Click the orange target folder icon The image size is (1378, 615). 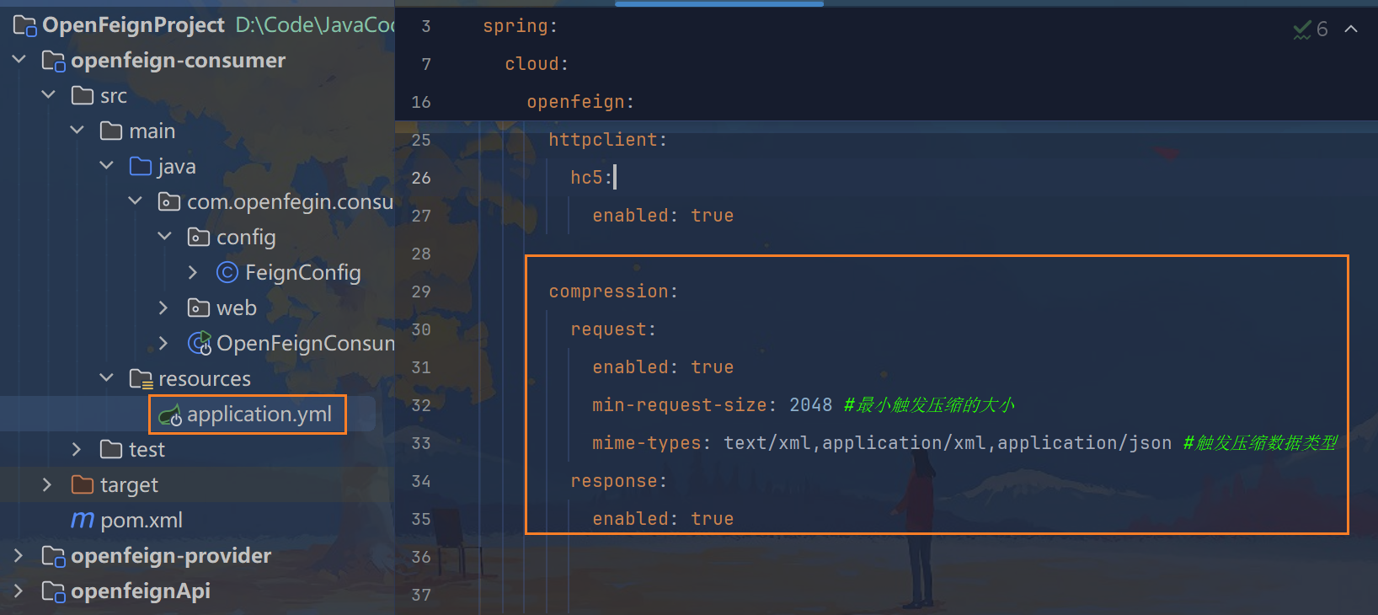click(x=83, y=484)
